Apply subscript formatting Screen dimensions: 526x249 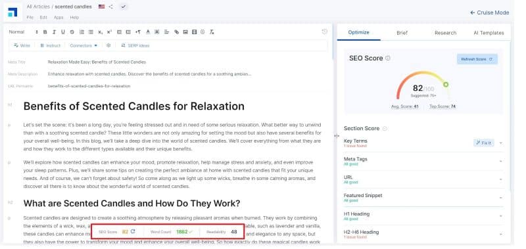[101, 32]
